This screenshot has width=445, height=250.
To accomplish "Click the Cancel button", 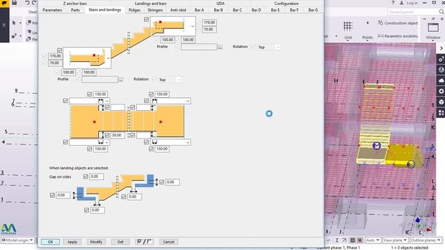I will (x=168, y=242).
